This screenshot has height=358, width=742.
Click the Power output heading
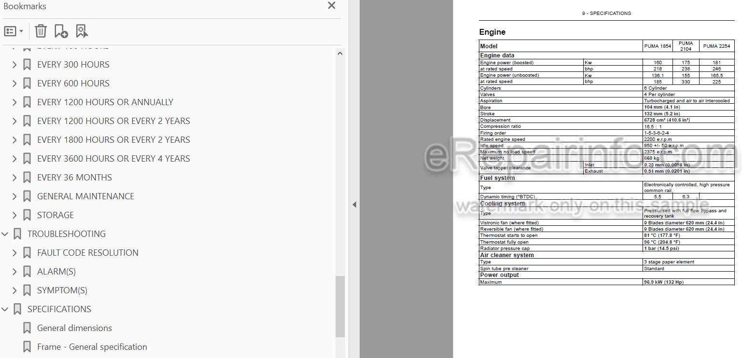pyautogui.click(x=499, y=275)
